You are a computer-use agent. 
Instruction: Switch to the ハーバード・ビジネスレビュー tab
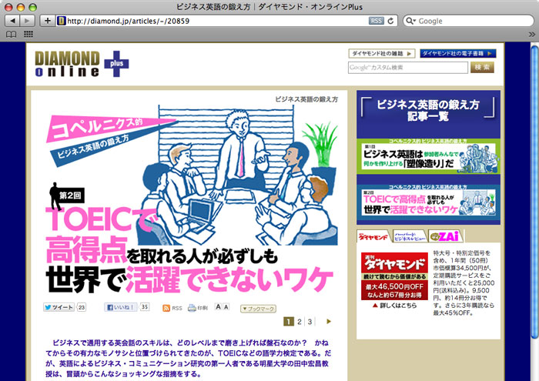[410, 236]
